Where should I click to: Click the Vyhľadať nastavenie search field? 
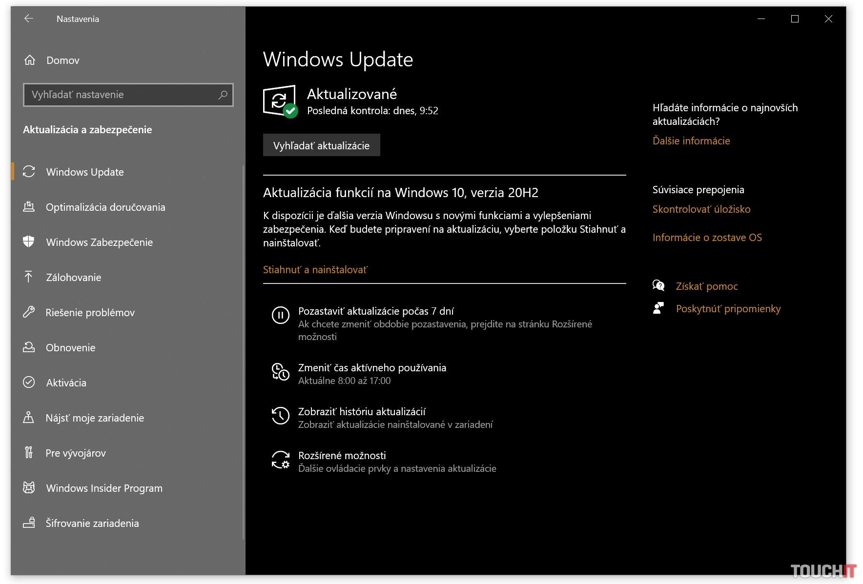tap(122, 95)
